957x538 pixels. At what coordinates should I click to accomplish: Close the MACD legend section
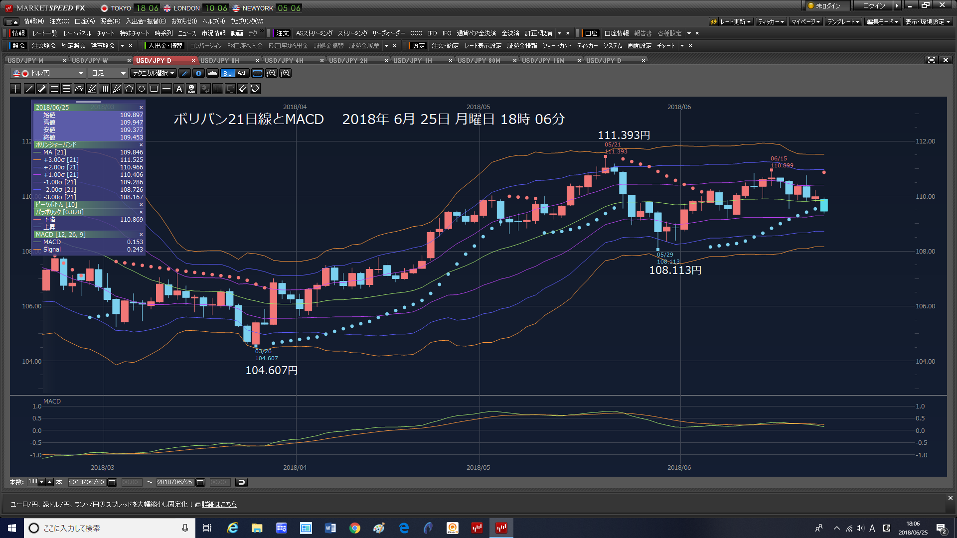point(141,235)
